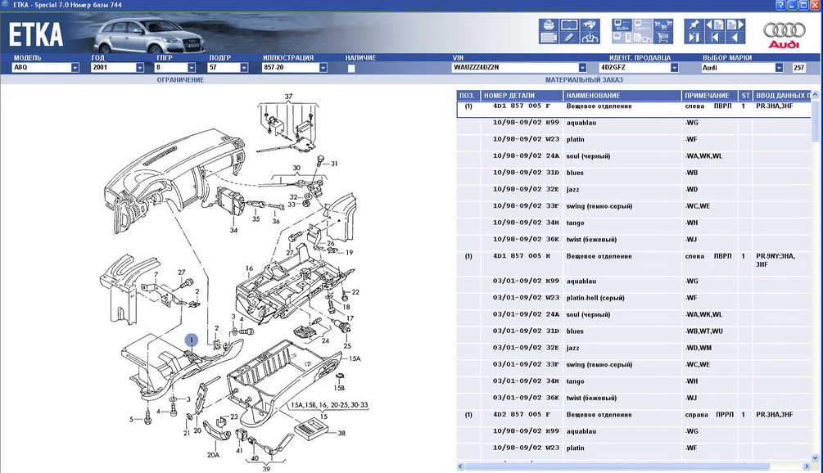Click the pencil edit icon
Image resolution: width=823 pixels, height=473 pixels.
click(568, 38)
